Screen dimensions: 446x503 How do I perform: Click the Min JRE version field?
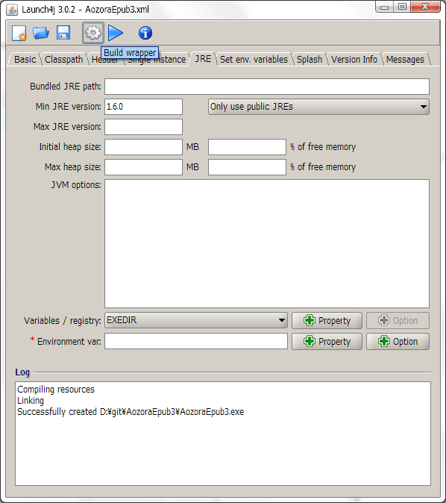pyautogui.click(x=143, y=107)
